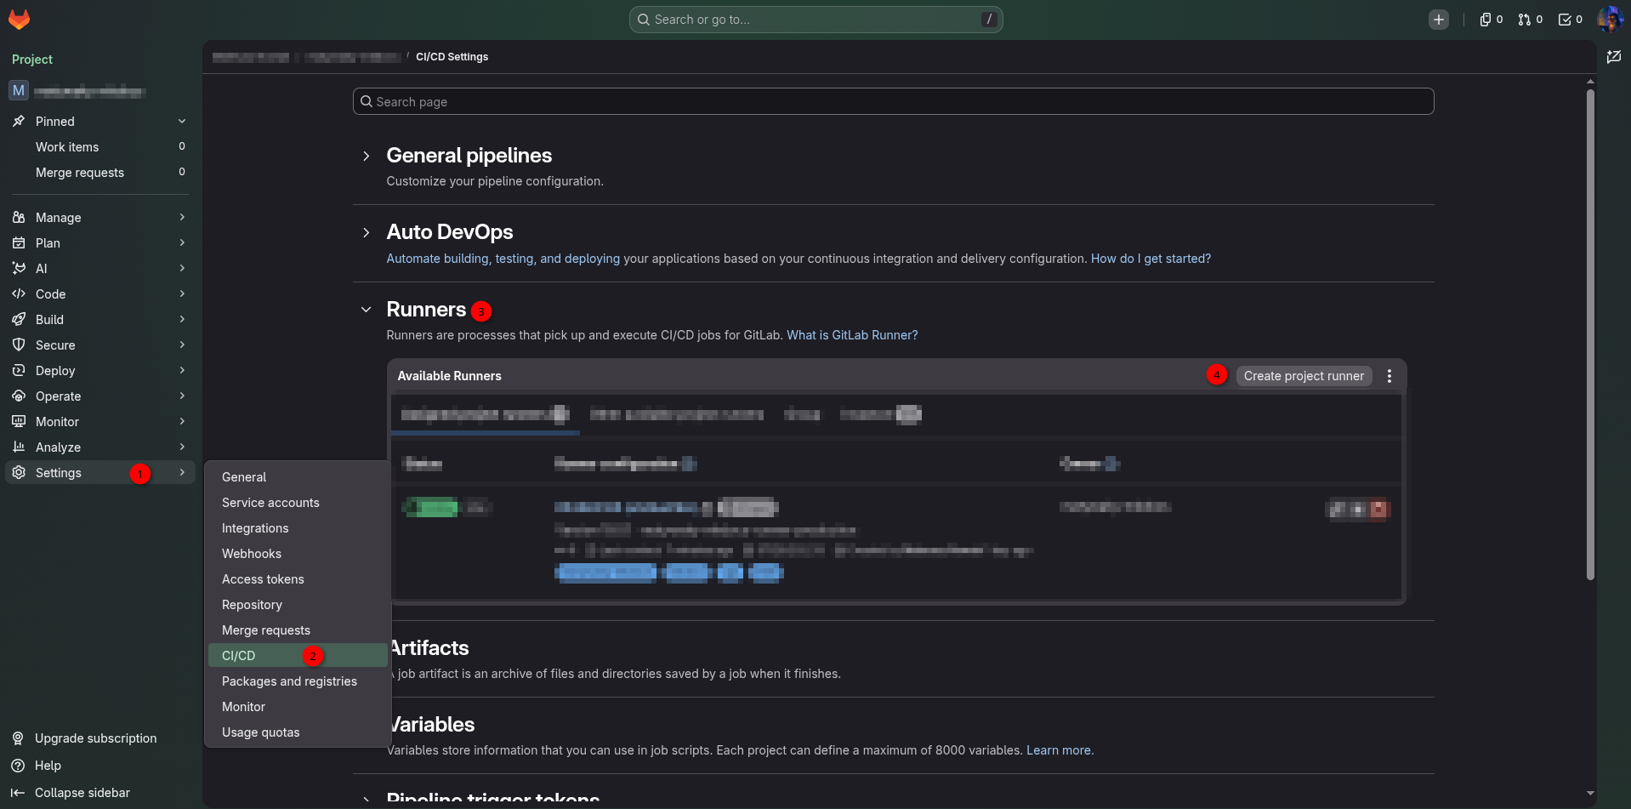Click the Operate icon in sidebar
Viewport: 1631px width, 809px height.
[19, 396]
